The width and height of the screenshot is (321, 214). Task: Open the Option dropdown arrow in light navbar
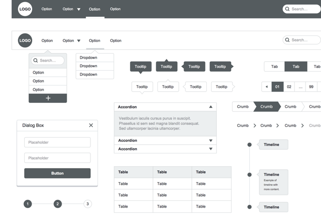point(79,41)
